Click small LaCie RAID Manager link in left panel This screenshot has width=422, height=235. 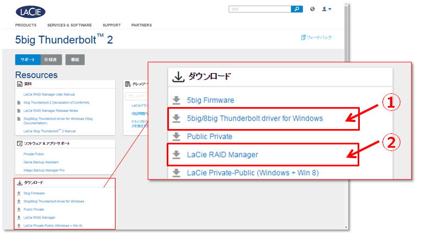point(39,217)
